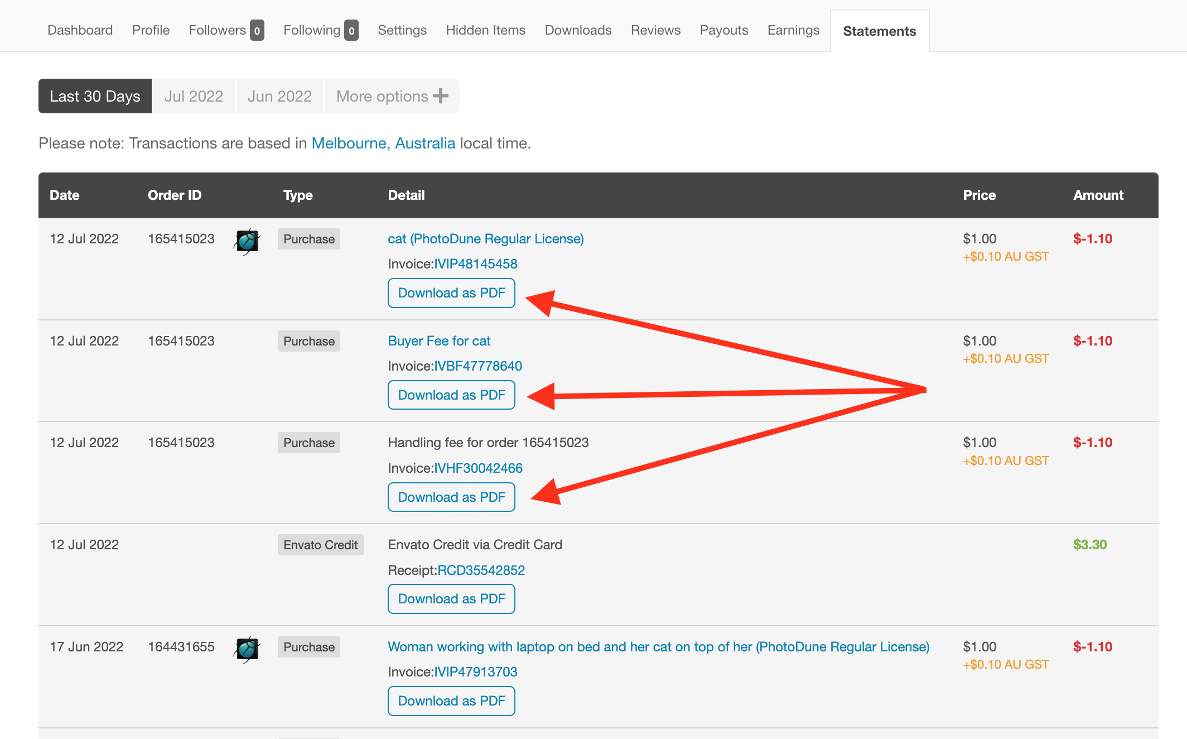
Task: Download the Envato Credit receipt as PDF
Action: [x=451, y=598]
